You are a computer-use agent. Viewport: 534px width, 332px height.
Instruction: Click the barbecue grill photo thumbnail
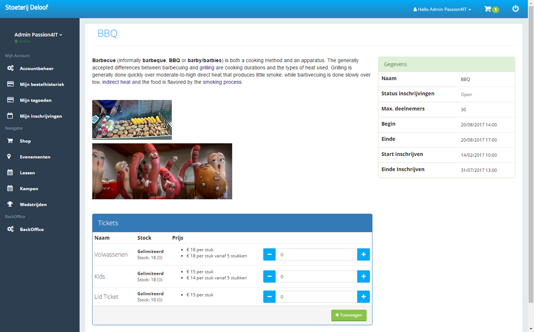tap(132, 120)
